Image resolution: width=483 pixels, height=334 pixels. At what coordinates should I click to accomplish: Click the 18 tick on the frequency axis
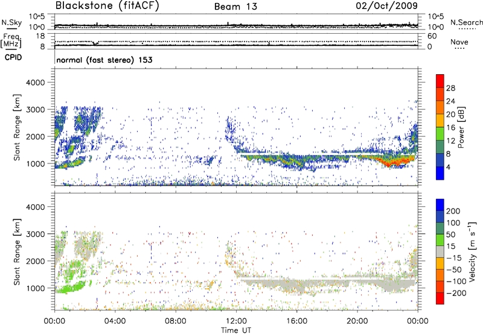(40, 36)
